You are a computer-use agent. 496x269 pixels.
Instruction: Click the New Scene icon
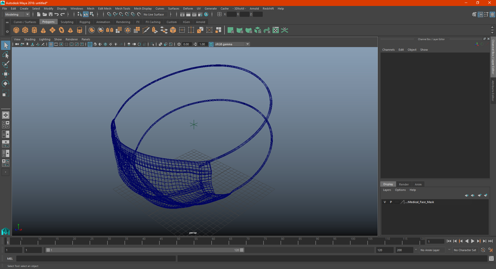39,14
